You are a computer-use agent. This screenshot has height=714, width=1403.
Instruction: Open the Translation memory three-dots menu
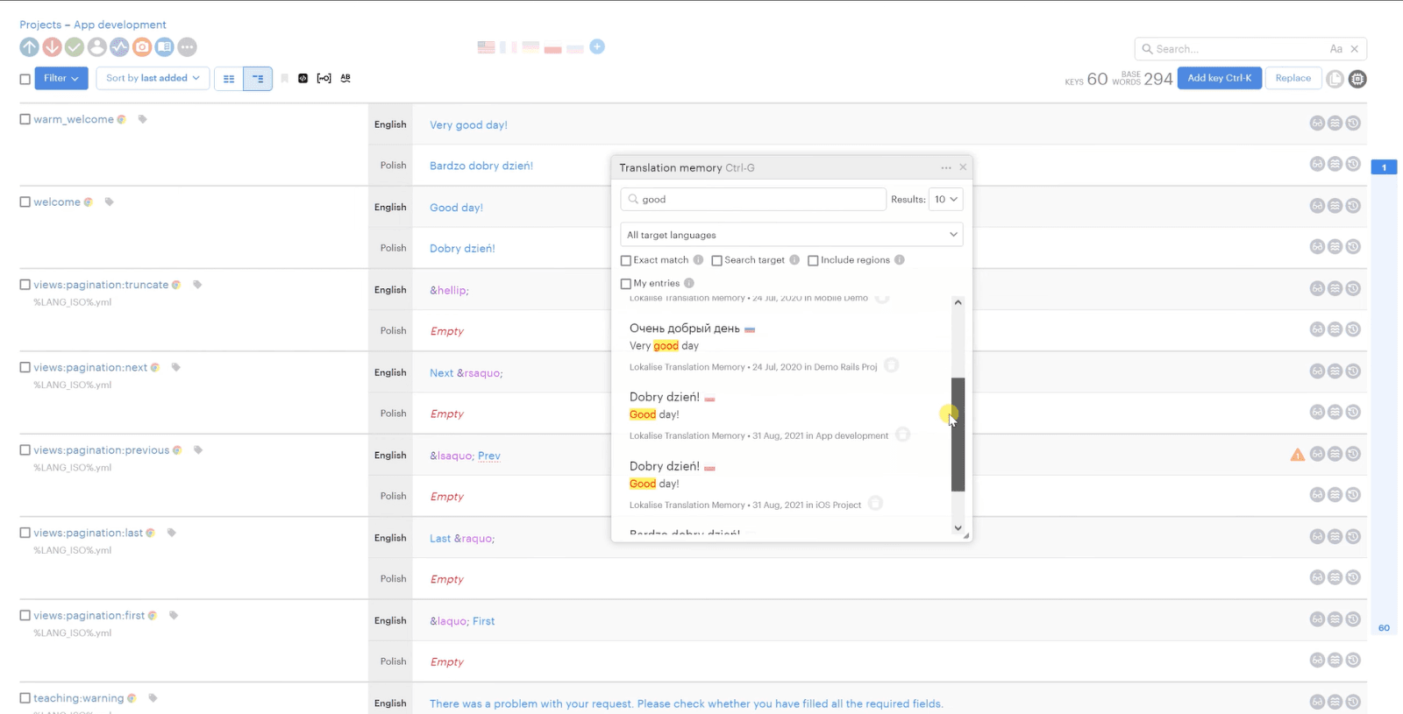[x=945, y=167]
